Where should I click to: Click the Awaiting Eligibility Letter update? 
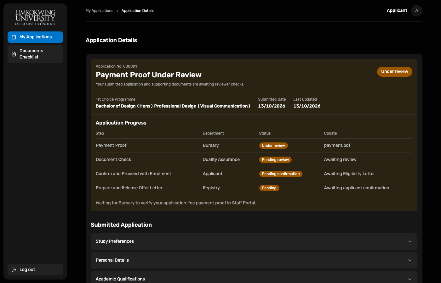350,174
